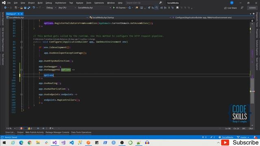Open File Explorer from the taskbar
This screenshot has width=260, height=146.
38,142
